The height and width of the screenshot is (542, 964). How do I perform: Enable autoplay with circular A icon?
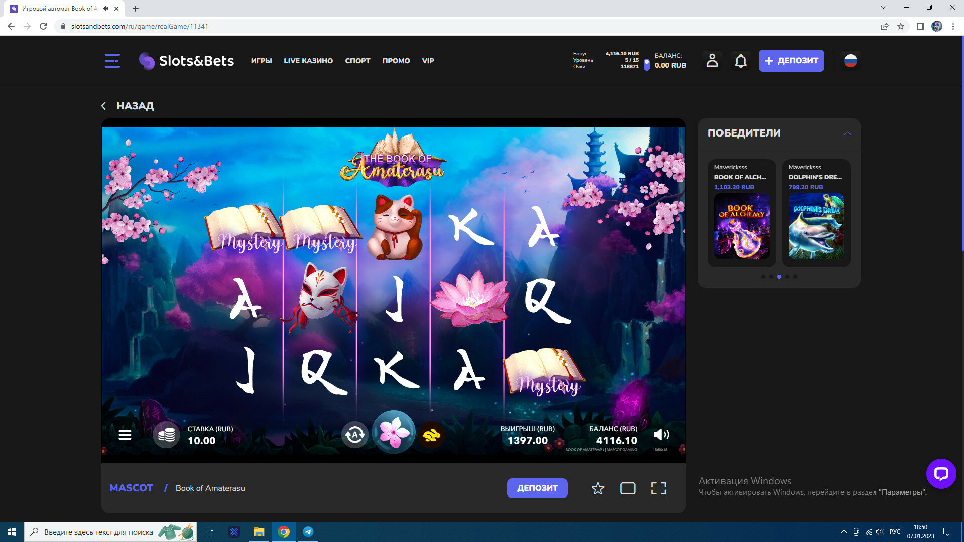(355, 435)
